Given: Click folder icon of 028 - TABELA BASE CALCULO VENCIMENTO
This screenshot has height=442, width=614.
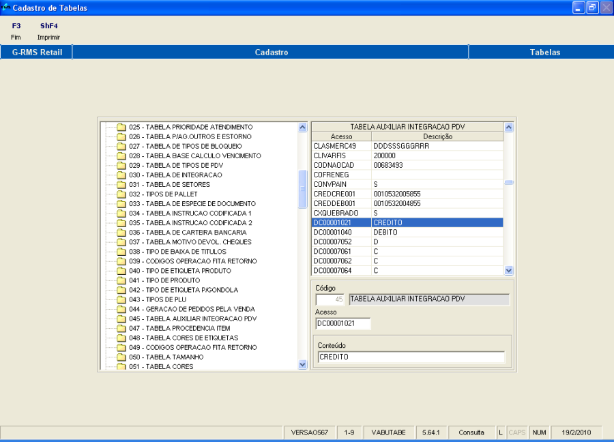Looking at the screenshot, I should (121, 156).
